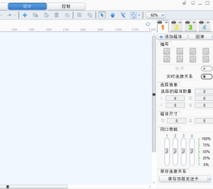Click the port 1 load bar
This screenshot has height=189, width=213.
tap(167, 151)
